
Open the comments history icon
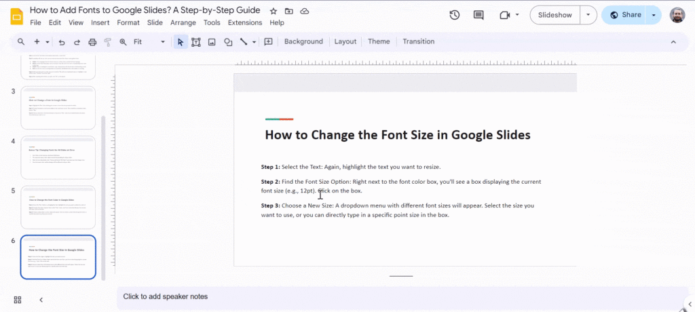478,15
